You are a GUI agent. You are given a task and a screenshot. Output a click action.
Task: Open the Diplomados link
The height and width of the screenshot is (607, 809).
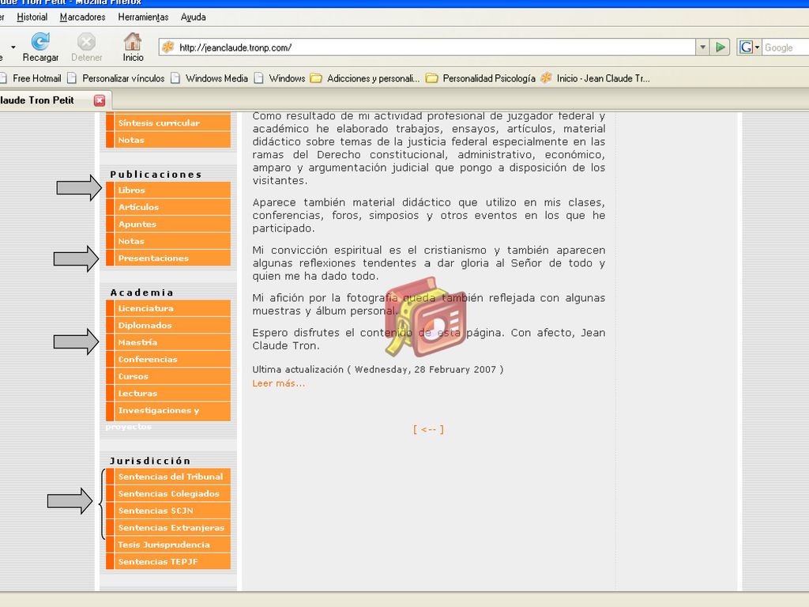tap(168, 325)
